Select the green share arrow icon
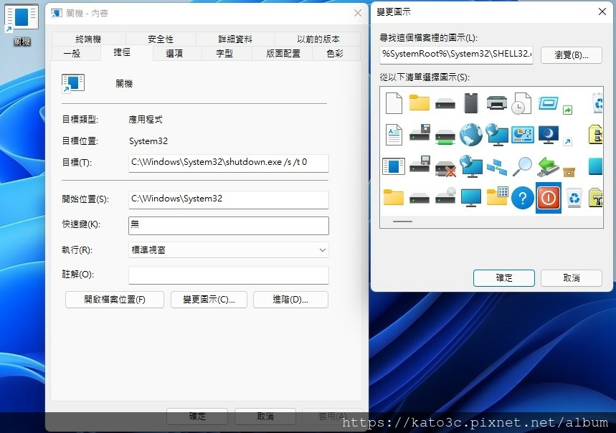The height and width of the screenshot is (433, 616). pos(567,110)
